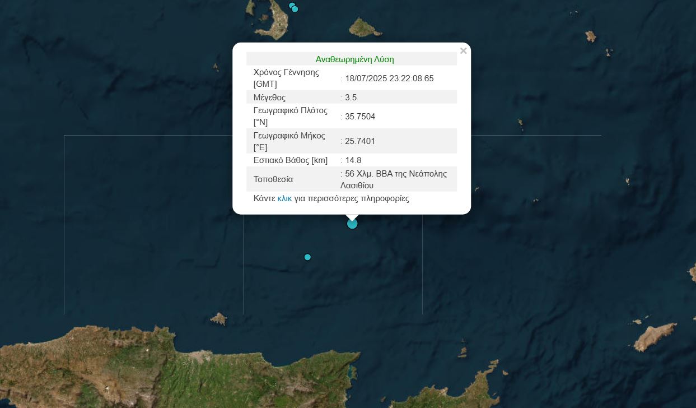
Task: Open the 'κλικ' link for more information
Action: coord(284,198)
